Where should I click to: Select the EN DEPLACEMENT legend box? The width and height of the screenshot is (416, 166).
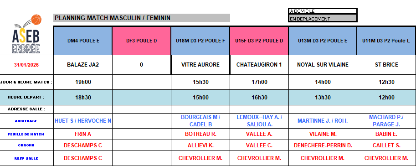pos(323,19)
